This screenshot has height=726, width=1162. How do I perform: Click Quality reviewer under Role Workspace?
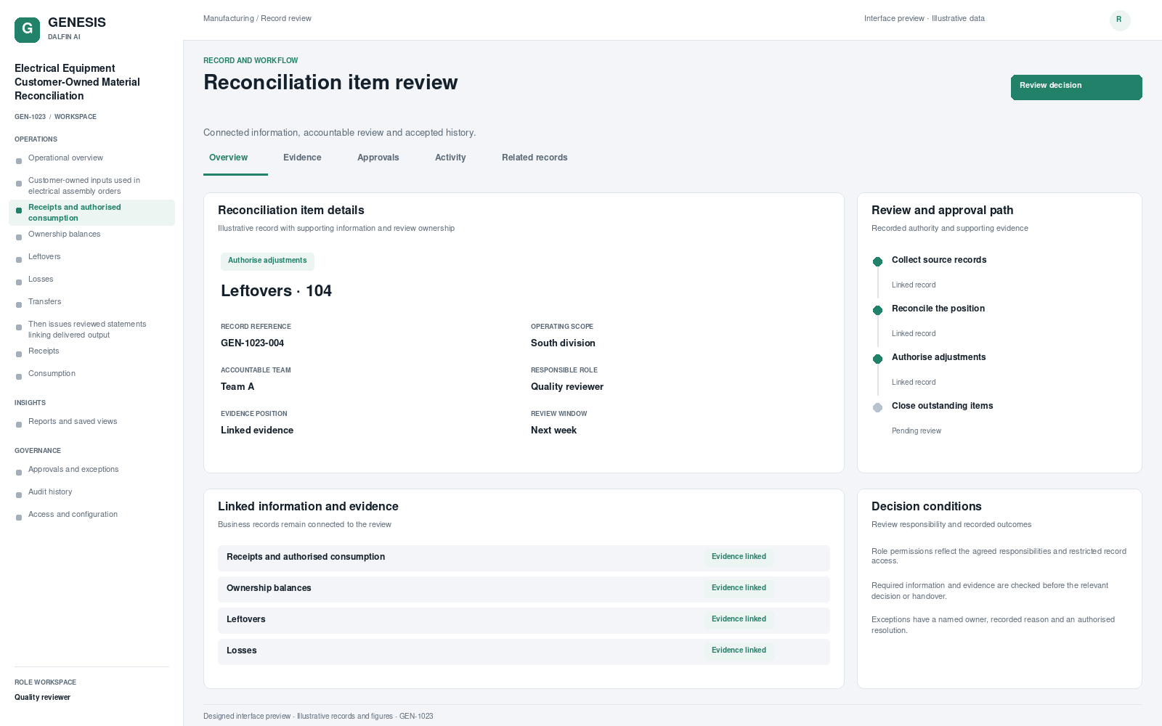[x=42, y=698]
